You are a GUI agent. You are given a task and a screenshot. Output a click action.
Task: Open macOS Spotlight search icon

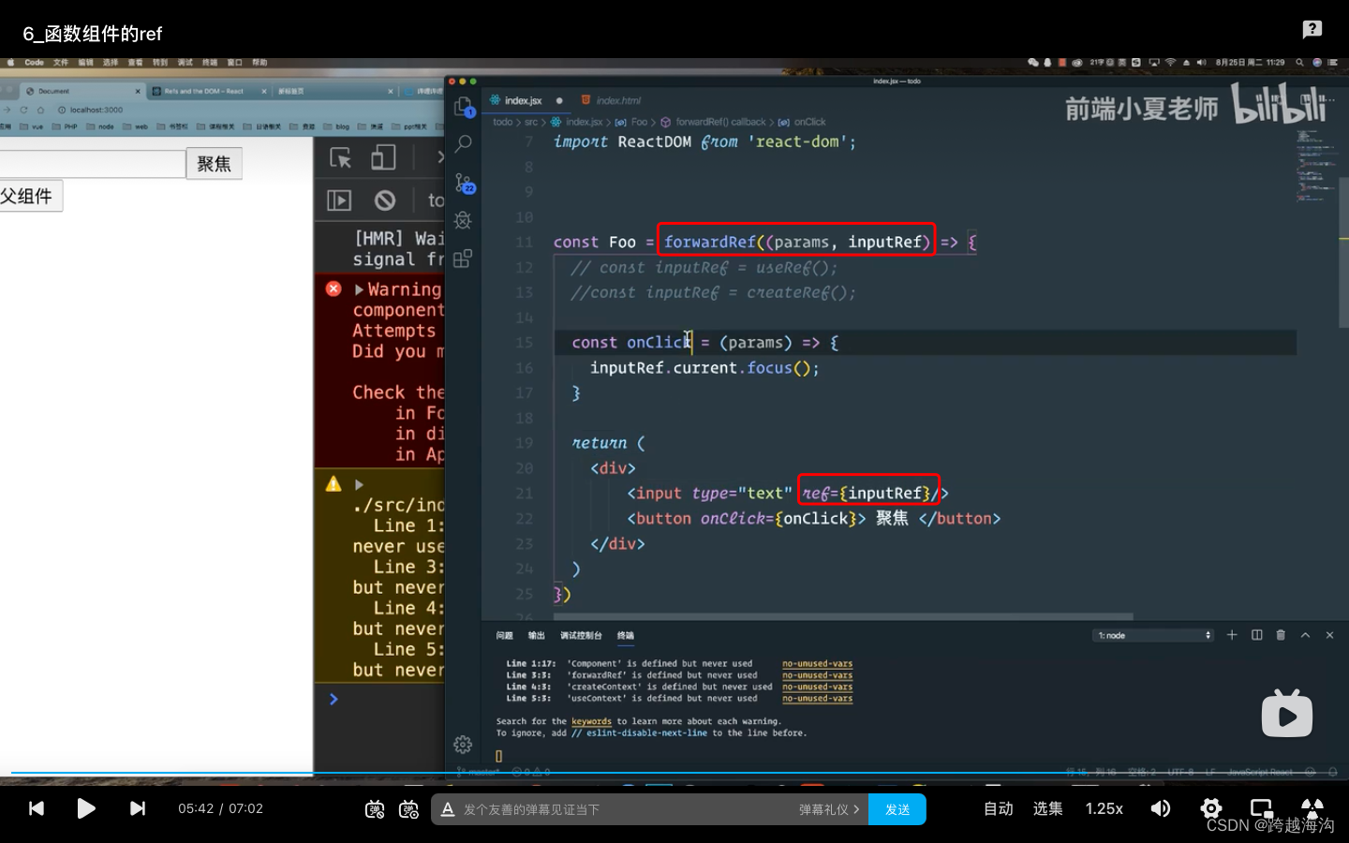pos(1299,63)
